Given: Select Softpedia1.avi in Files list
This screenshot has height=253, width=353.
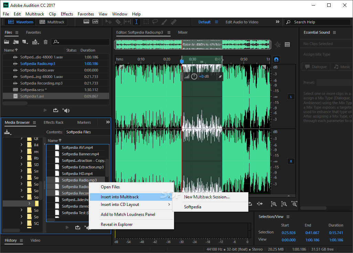Looking at the screenshot, I should 56,96.
